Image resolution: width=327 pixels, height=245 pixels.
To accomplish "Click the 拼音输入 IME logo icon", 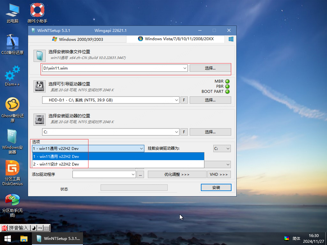I will pyautogui.click(x=4, y=228).
